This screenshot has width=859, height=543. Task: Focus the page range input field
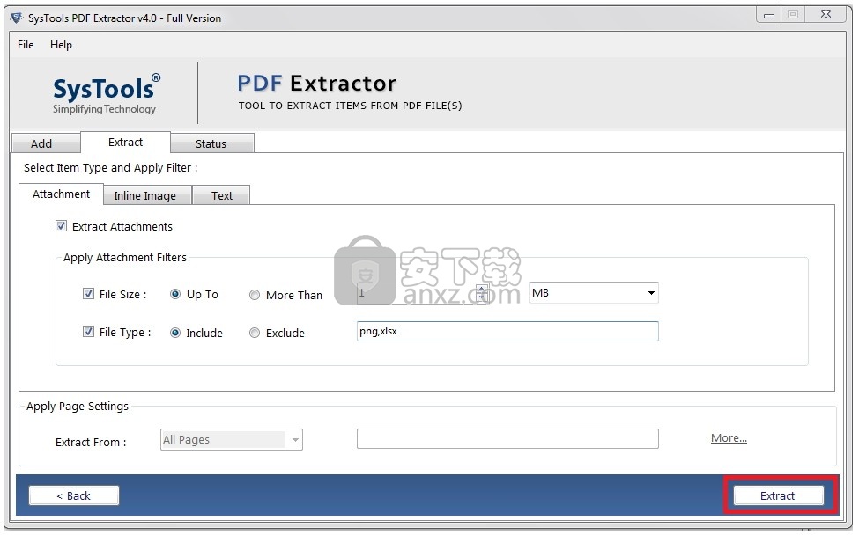point(507,438)
